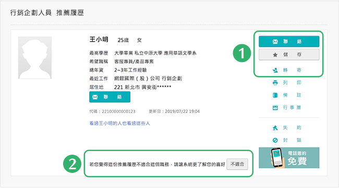Click the candidate profile photo placeholder
The image size is (339, 188).
35,58
